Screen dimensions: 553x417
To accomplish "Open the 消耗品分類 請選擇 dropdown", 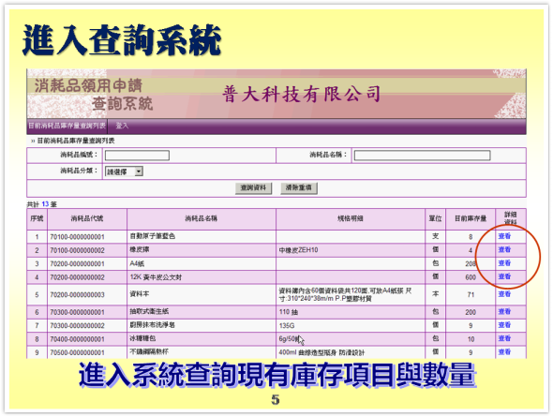I will click(124, 171).
